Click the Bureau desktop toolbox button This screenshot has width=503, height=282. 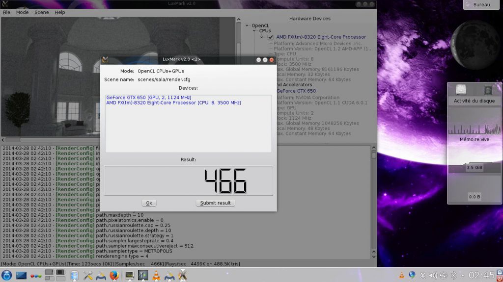point(481,4)
